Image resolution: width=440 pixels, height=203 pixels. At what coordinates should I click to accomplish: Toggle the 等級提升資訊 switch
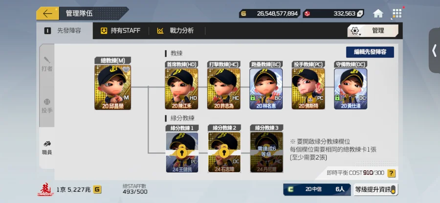click(393, 189)
